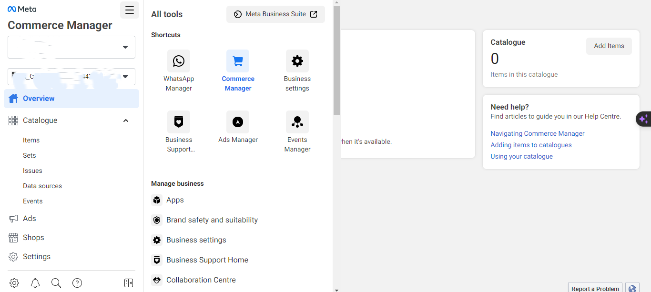This screenshot has height=292, width=651.
Task: Open the help question mark icon
Action: tap(77, 283)
